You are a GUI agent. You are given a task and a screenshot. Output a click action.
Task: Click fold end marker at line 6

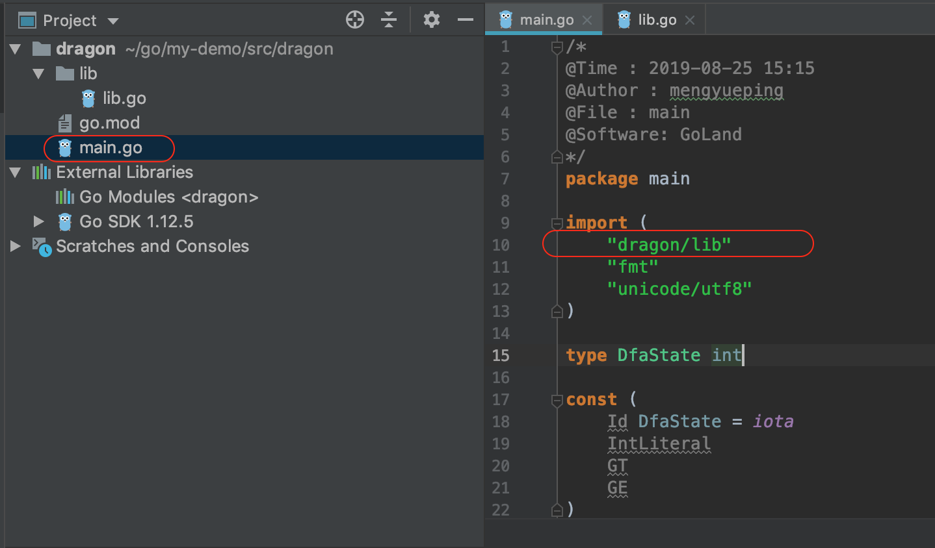click(x=557, y=157)
